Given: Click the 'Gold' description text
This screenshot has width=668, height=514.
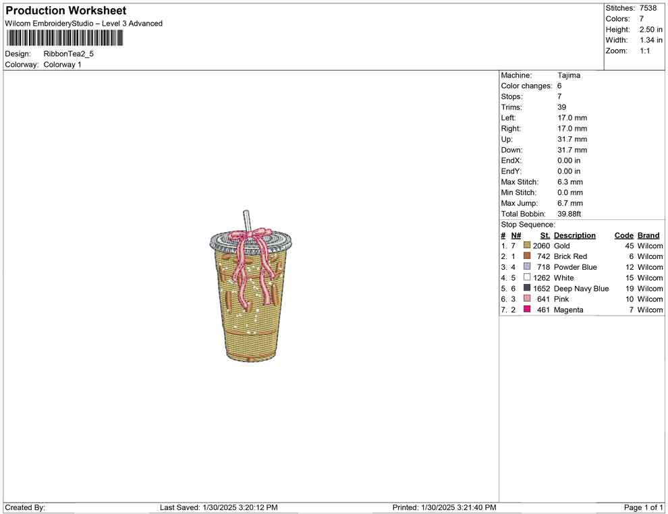Looking at the screenshot, I should (x=561, y=246).
